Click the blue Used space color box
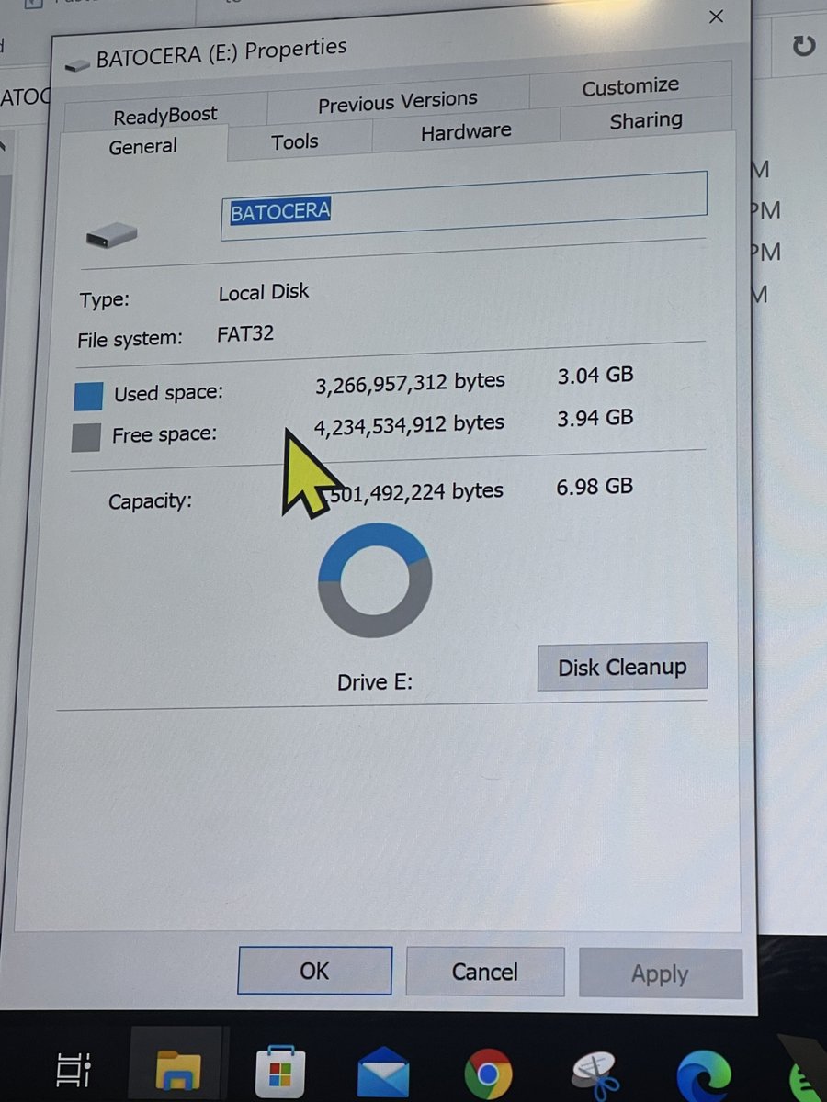827x1102 pixels. click(88, 396)
